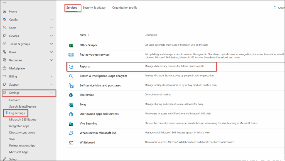Switch to Security & privacy tab
The width and height of the screenshot is (285, 161).
point(94,8)
